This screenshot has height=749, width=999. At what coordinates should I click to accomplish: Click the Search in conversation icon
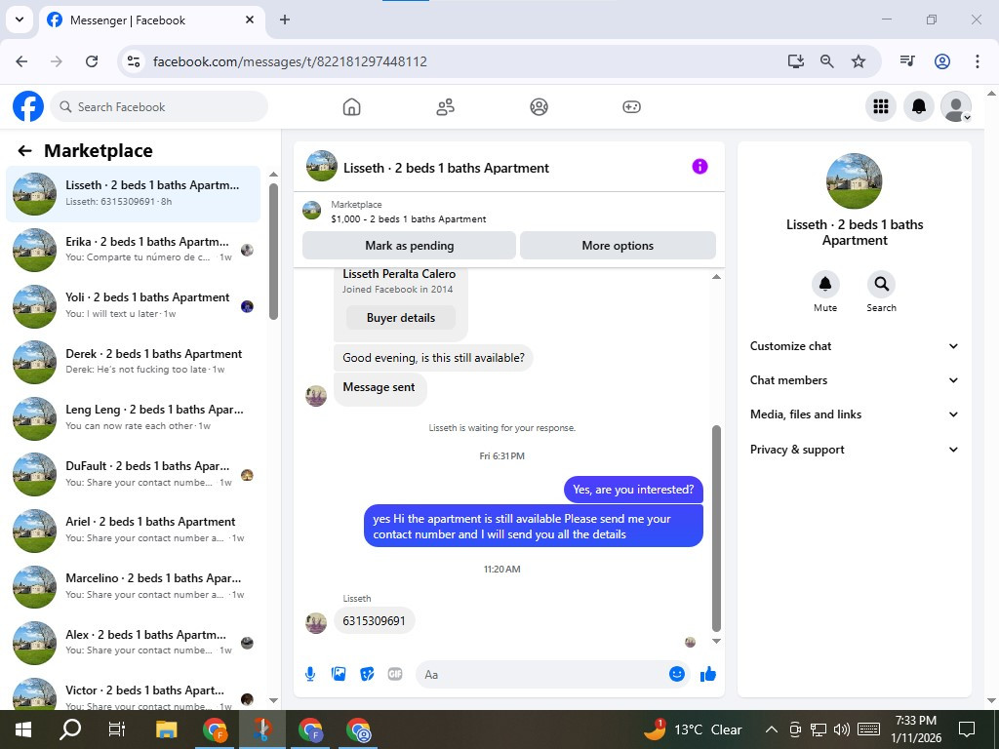pos(881,284)
